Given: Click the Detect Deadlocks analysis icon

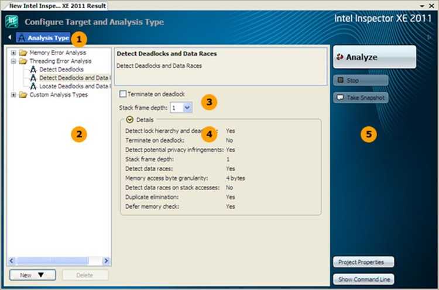Looking at the screenshot, I should 33,70.
